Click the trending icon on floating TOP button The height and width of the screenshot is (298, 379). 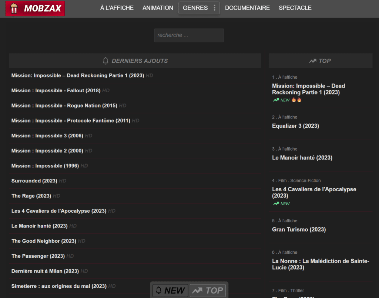197,291
